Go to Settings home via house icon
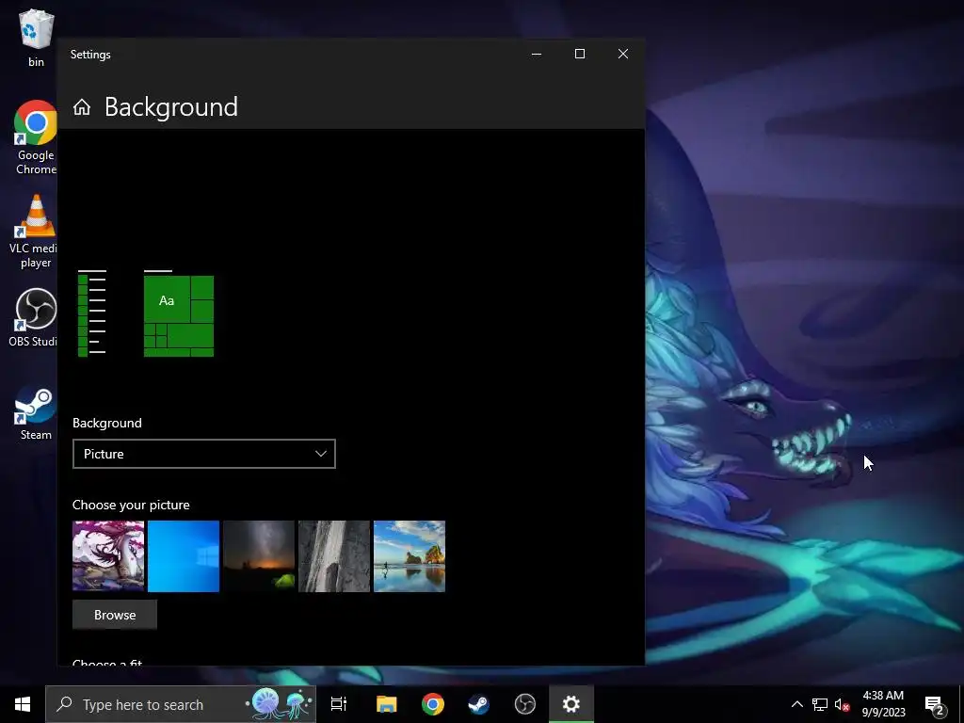The image size is (964, 723). 82,107
